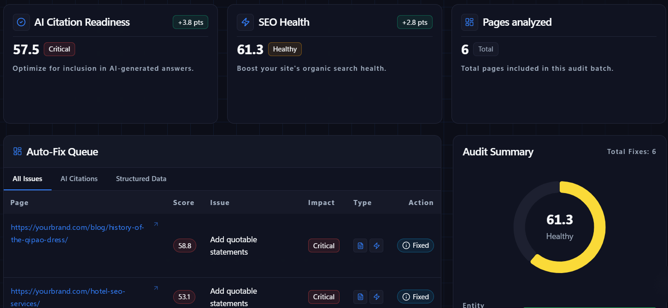Image resolution: width=668 pixels, height=308 pixels.
Task: Switch to the AI Citations tab
Action: coord(79,179)
